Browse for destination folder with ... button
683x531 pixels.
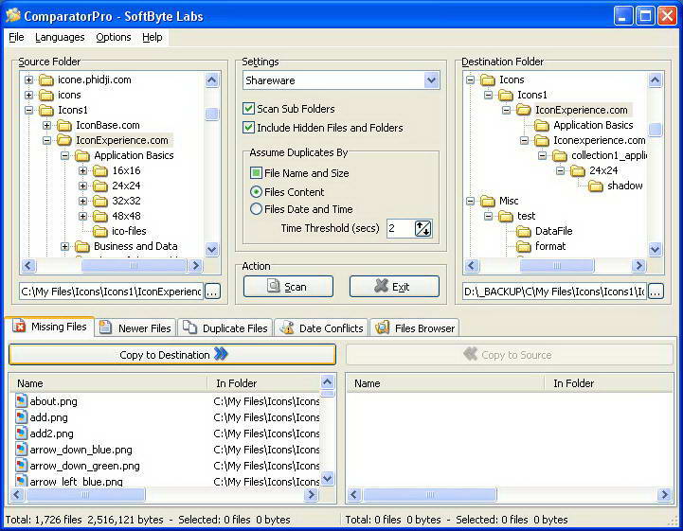coord(656,292)
